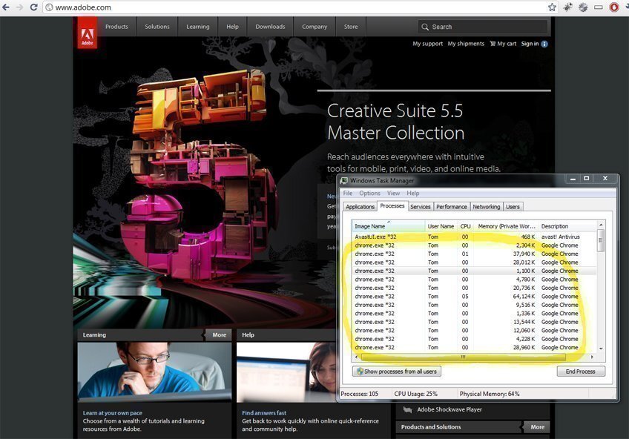Open Learning in the Adobe navigation bar
Screen dimensions: 629x439
(198, 27)
